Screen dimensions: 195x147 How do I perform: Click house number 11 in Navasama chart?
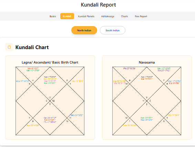click(143, 101)
